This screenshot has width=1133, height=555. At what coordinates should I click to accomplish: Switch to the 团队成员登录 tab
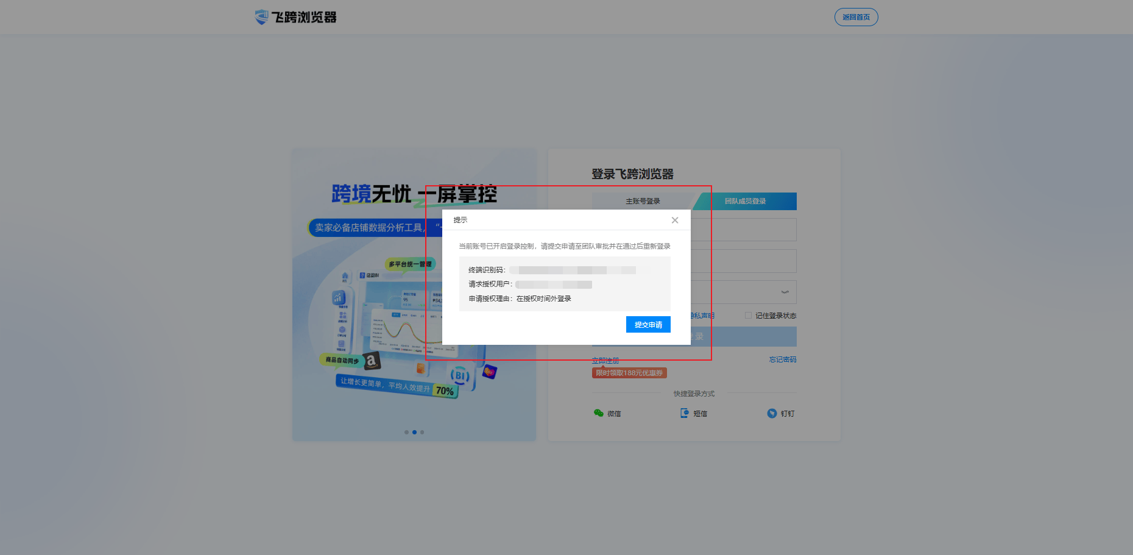[x=746, y=201]
